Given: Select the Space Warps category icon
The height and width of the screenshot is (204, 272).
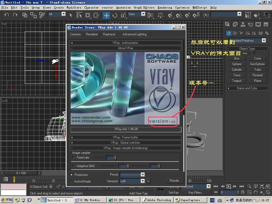Looking at the screenshot, I should pyautogui.click(x=260, y=33).
